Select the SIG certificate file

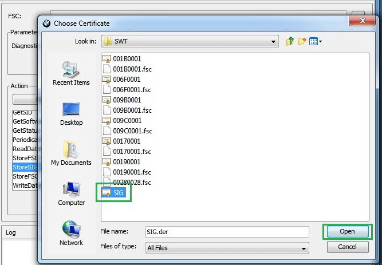[x=118, y=193]
